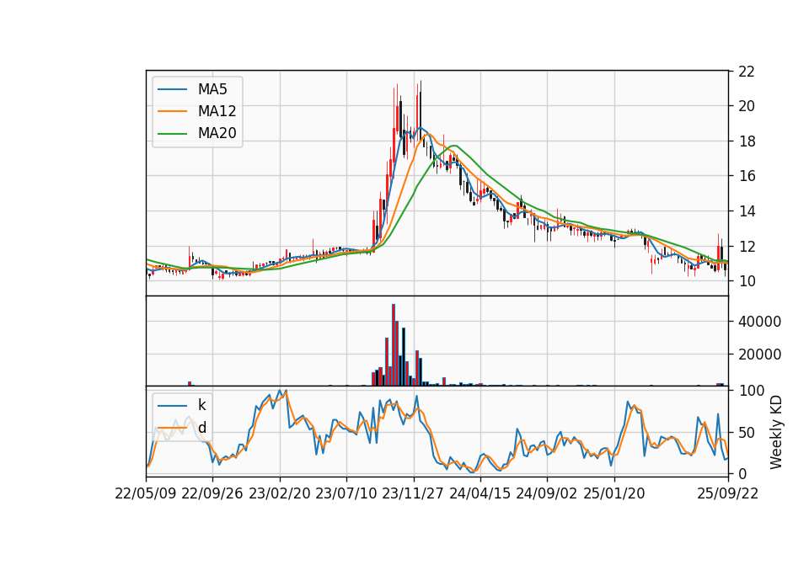Click the price axis label 18

click(747, 141)
